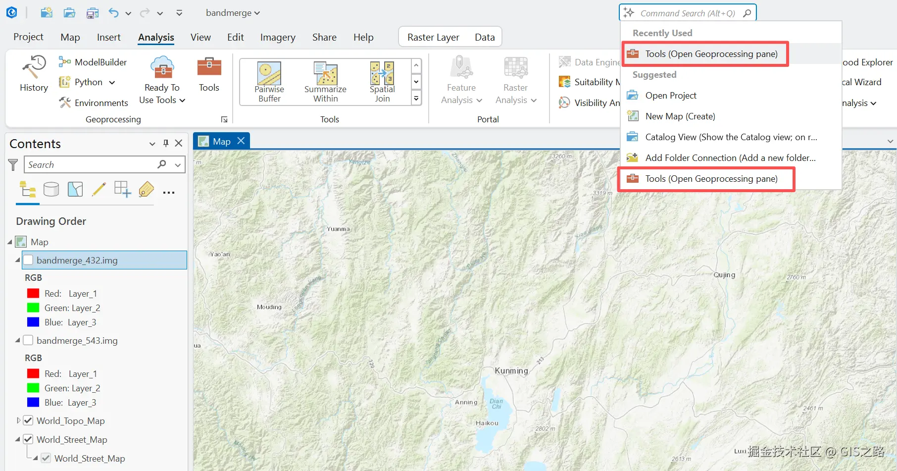The image size is (897, 471).
Task: Open the Contents search options dropdown
Action: (178, 164)
